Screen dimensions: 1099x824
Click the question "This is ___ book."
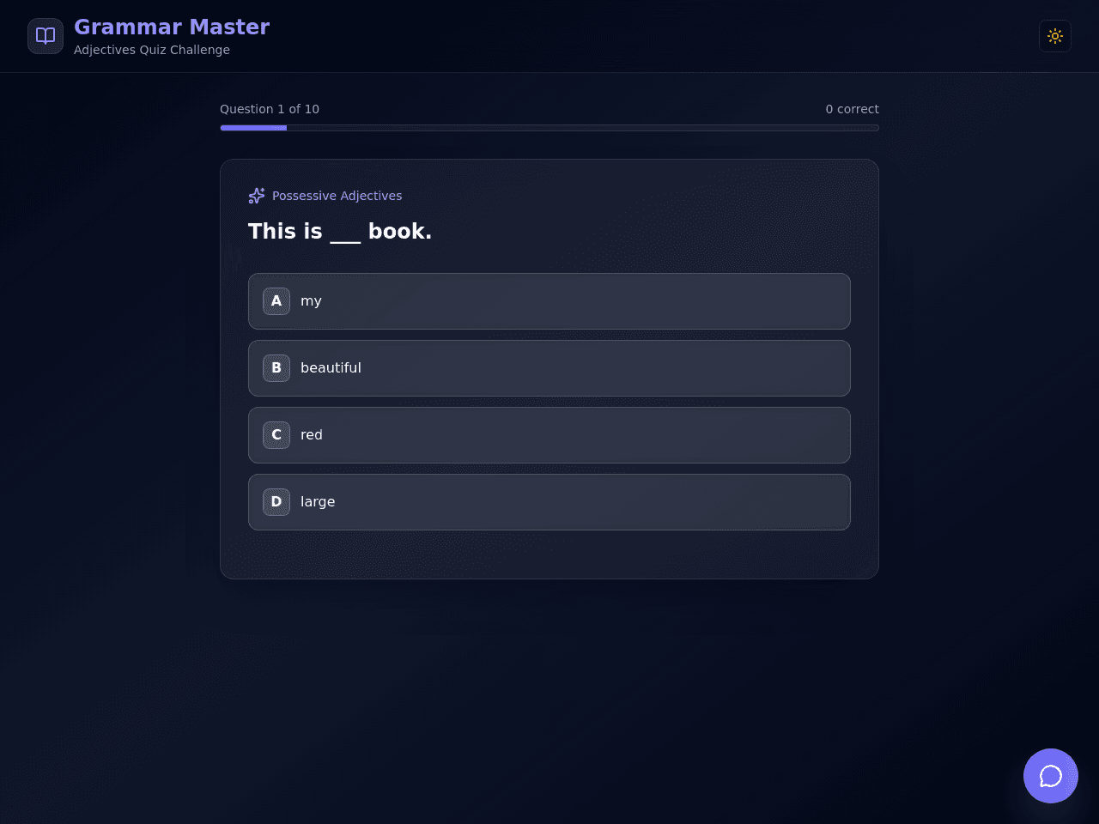[x=340, y=231]
